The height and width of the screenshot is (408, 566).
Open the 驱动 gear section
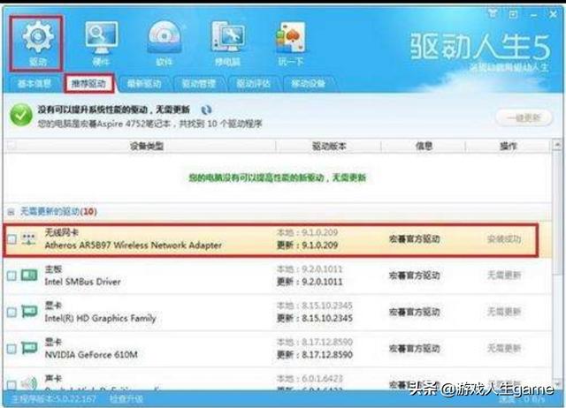click(x=36, y=43)
